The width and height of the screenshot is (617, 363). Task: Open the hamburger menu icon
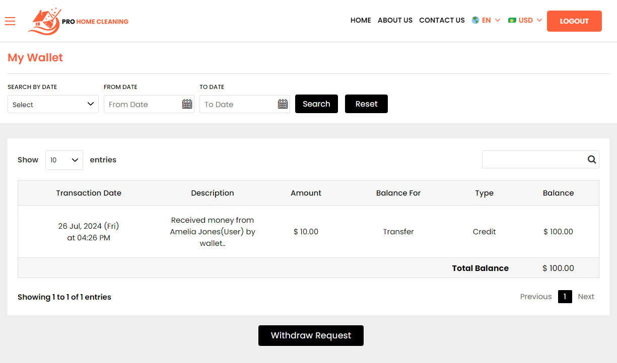[x=10, y=21]
